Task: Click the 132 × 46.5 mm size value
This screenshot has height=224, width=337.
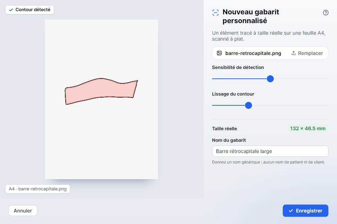Action: pyautogui.click(x=308, y=128)
